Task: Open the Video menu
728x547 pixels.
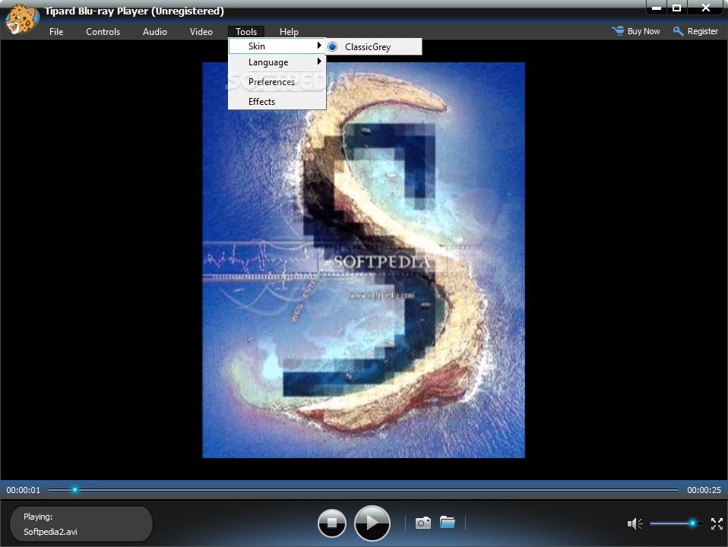Action: coord(201,32)
